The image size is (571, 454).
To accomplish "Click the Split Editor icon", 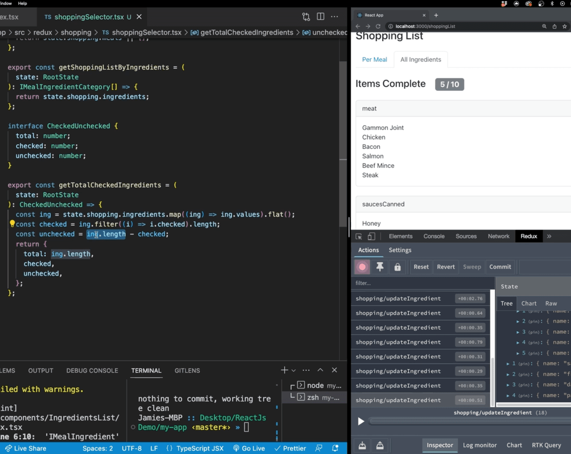I will 320,16.
